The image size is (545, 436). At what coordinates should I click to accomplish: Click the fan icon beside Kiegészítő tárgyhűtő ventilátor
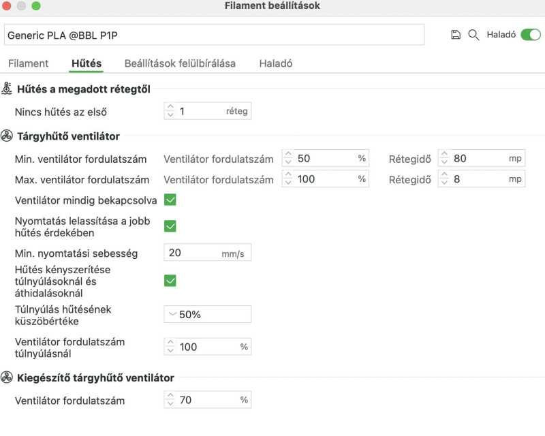pos(7,377)
